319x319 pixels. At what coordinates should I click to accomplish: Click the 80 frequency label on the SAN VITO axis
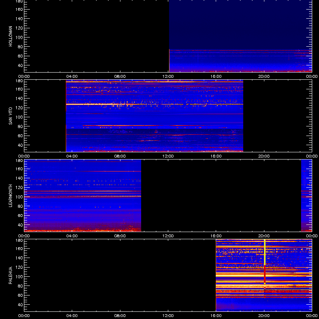pos(20,126)
